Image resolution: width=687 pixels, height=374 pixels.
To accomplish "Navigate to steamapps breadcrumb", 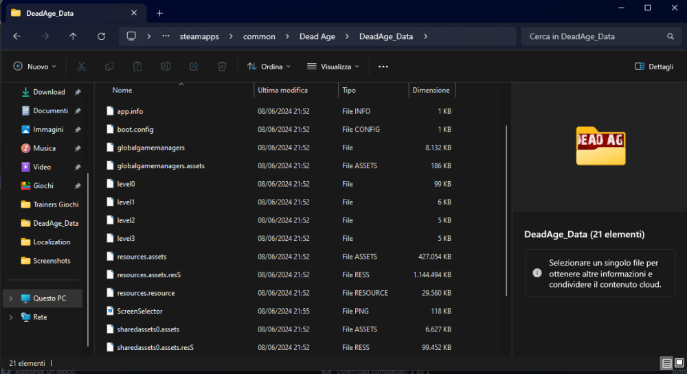I will [x=199, y=36].
